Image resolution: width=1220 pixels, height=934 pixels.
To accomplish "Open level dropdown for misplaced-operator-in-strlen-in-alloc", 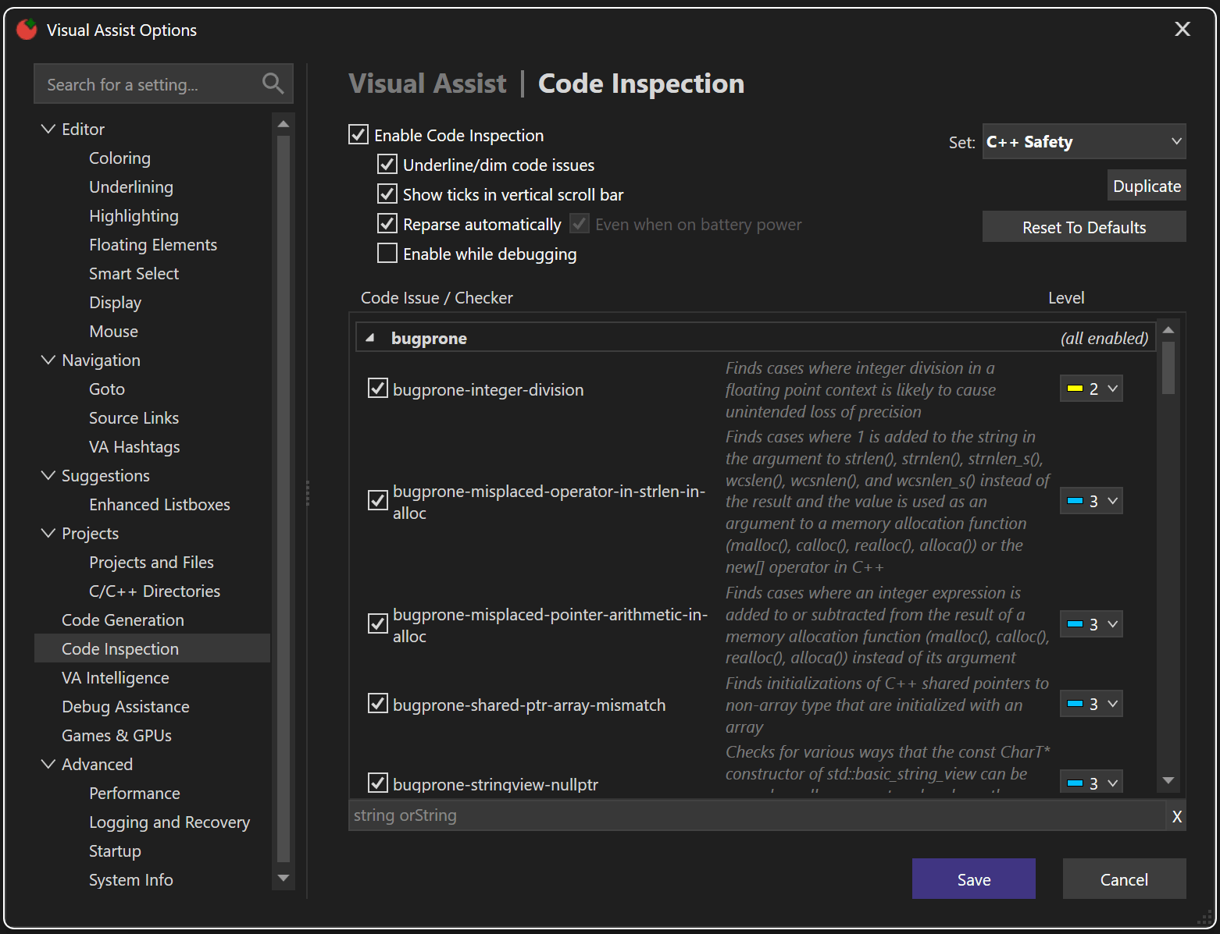I will click(x=1091, y=501).
